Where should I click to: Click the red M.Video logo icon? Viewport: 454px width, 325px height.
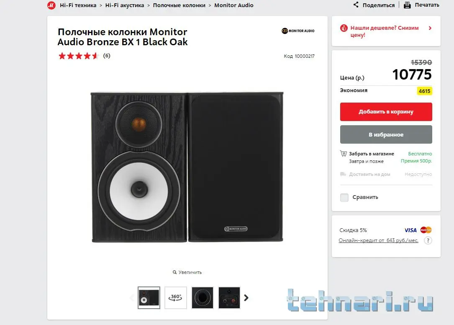(x=51, y=5)
